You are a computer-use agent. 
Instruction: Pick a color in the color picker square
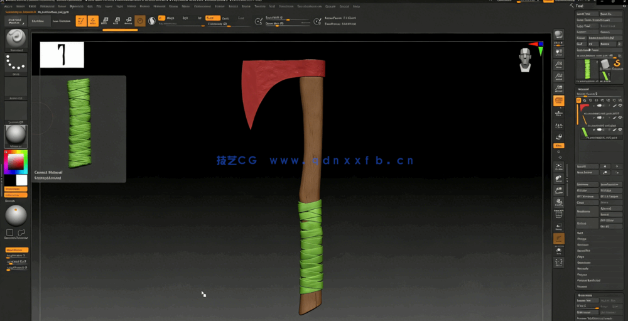(15, 163)
